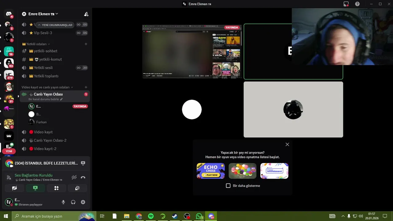
Task: Open the soundboard icon
Action: 77,188
